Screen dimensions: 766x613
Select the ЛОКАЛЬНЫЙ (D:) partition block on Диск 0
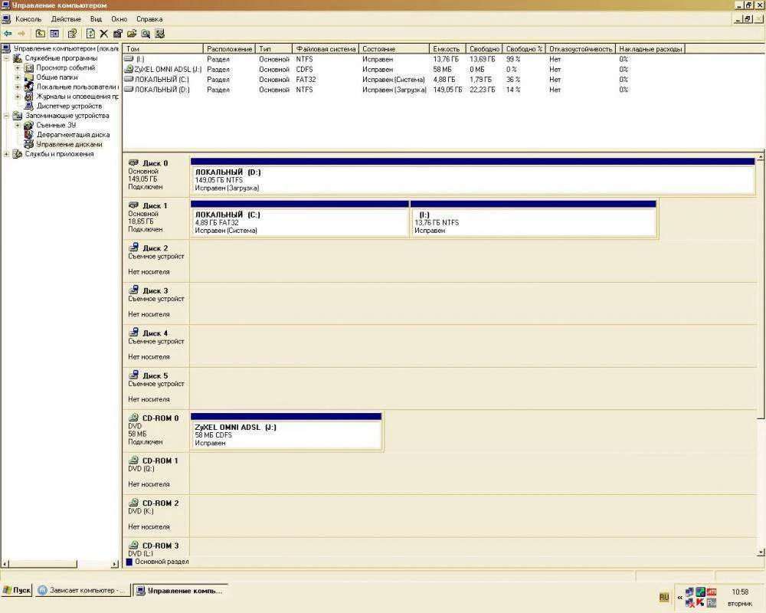coord(473,176)
